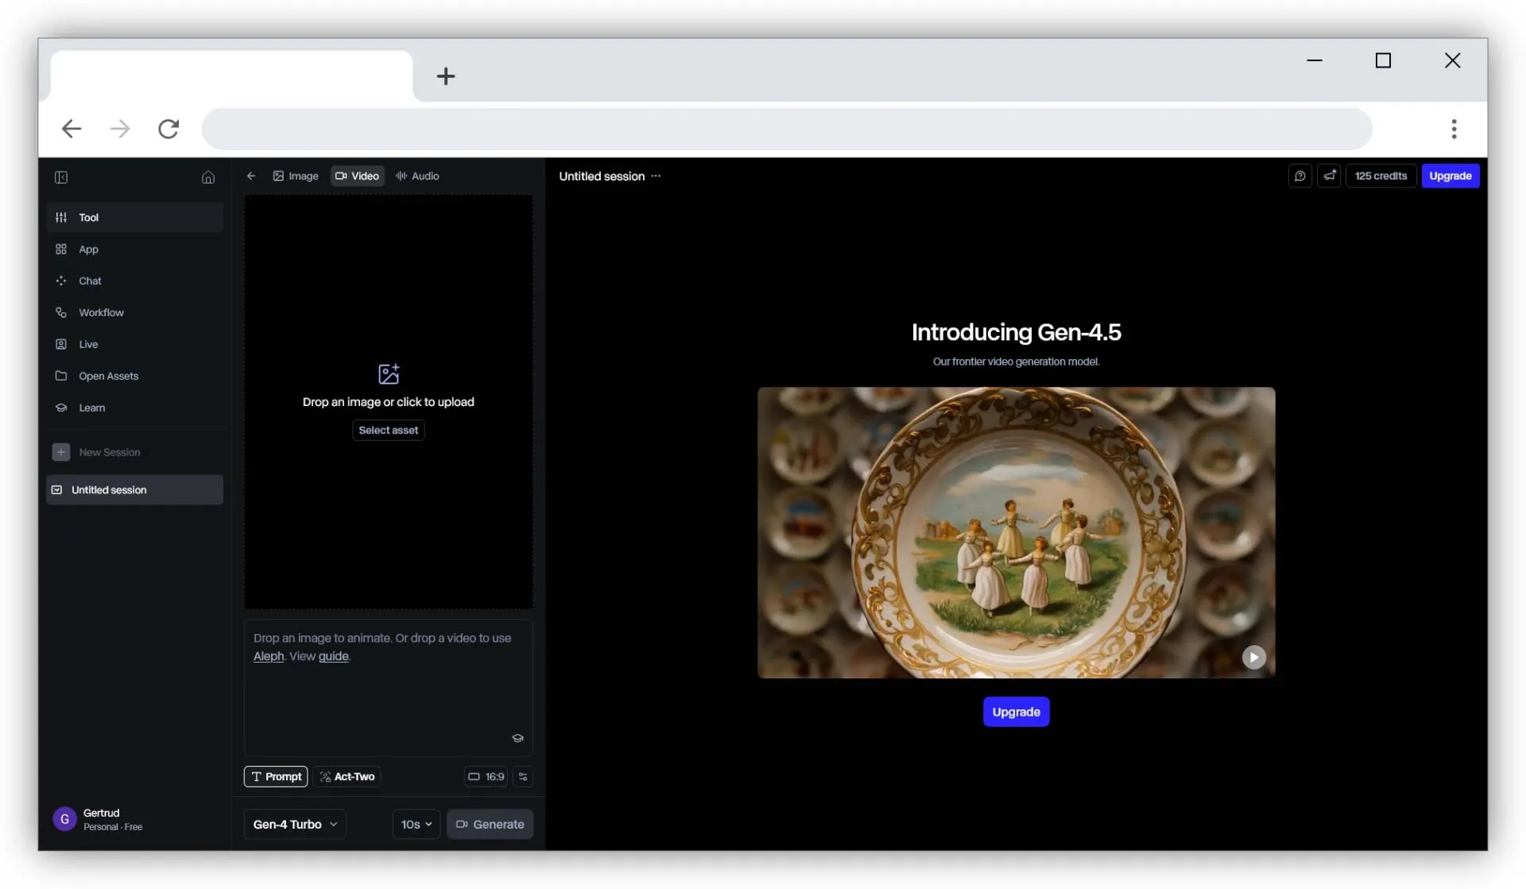Click the upload image icon in drop zone
The image size is (1526, 889).
pos(389,373)
